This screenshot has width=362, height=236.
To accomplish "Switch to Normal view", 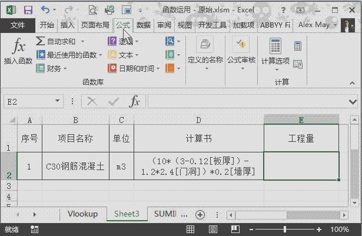I will tap(191, 229).
